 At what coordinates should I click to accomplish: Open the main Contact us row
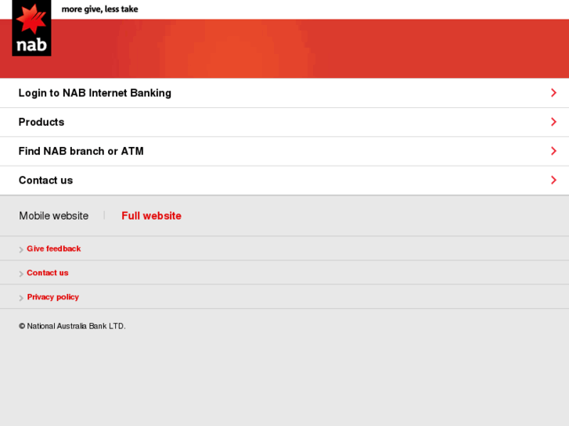(x=285, y=181)
